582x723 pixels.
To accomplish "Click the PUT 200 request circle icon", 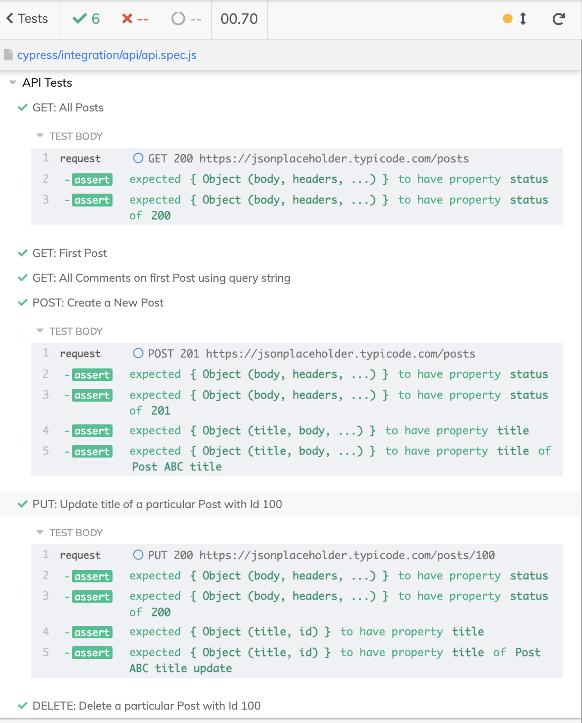I will (x=138, y=555).
